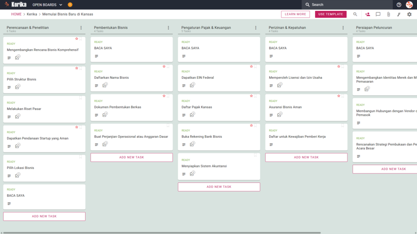417x234 pixels.
Task: Click Memulai Bisnis Baru di Kansas title
Action: (x=68, y=14)
